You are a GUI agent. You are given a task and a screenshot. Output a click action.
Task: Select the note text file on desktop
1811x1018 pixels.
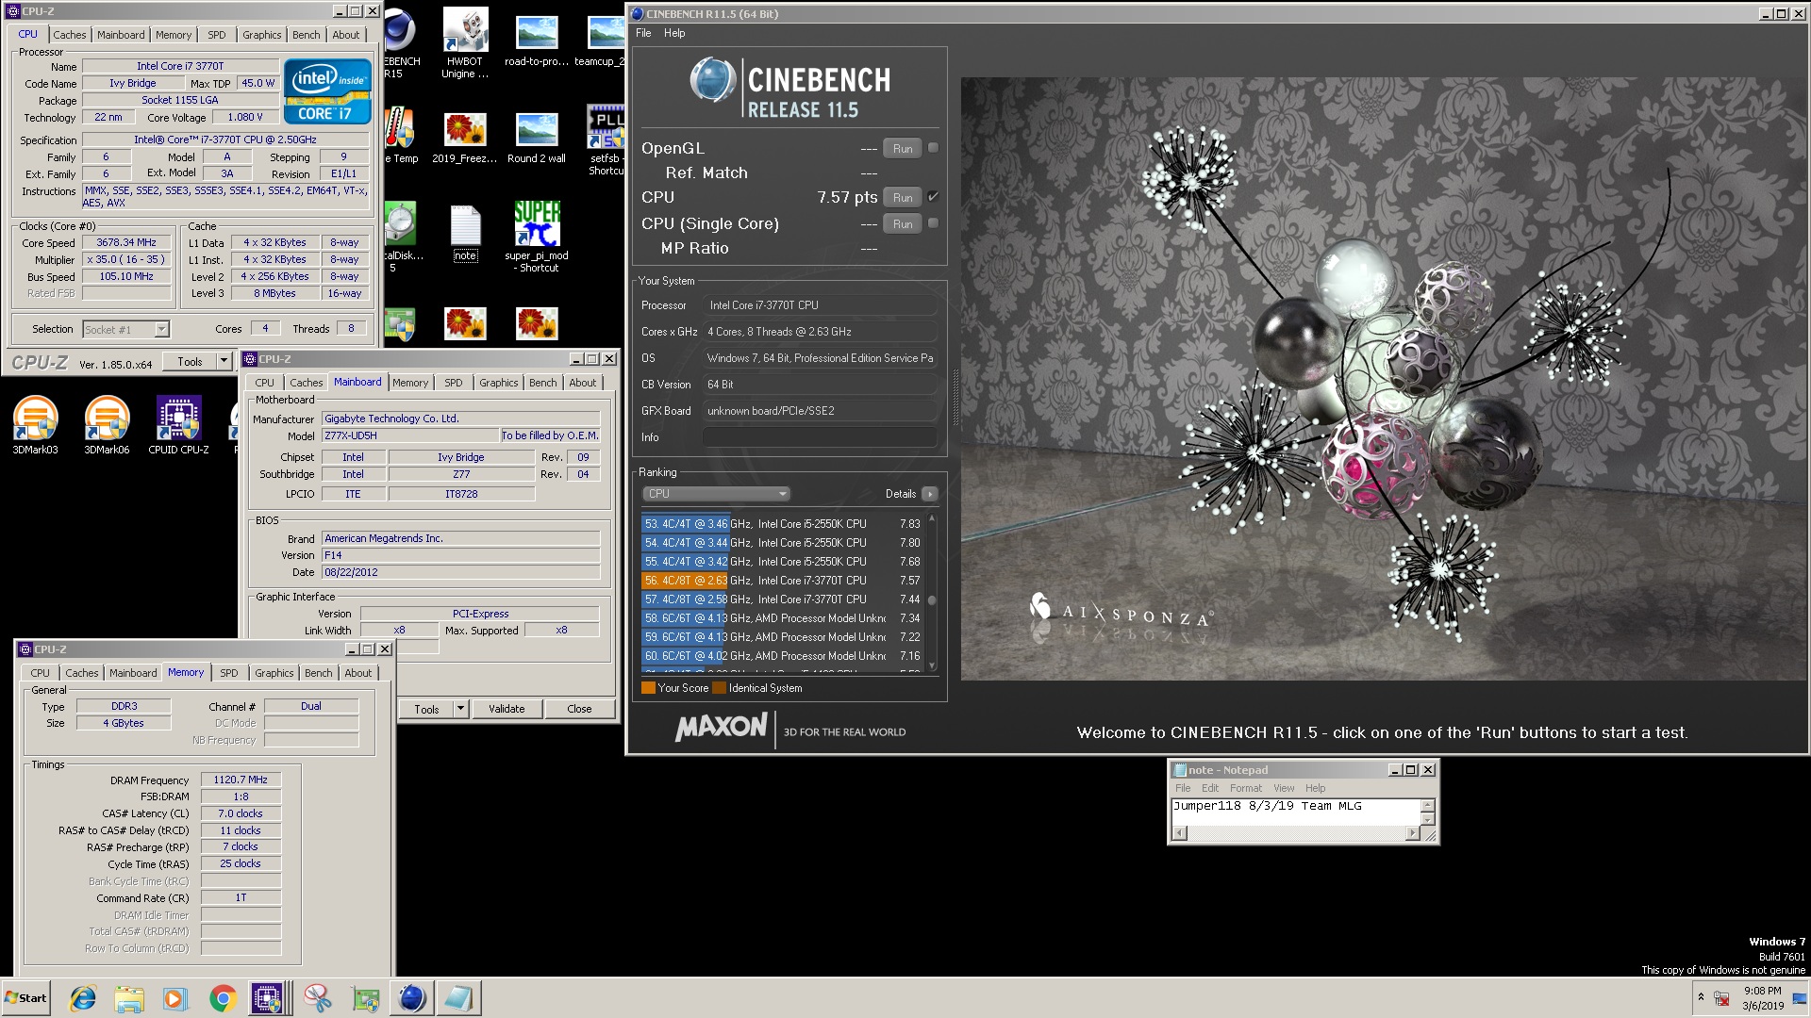[465, 234]
